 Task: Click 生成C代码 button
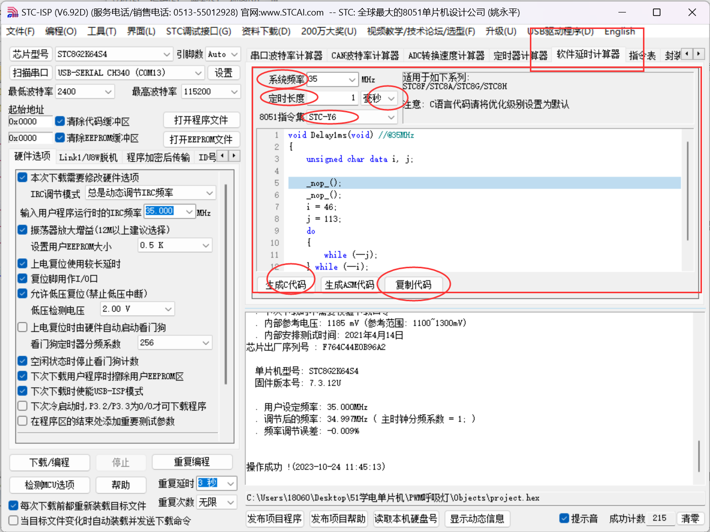(286, 285)
